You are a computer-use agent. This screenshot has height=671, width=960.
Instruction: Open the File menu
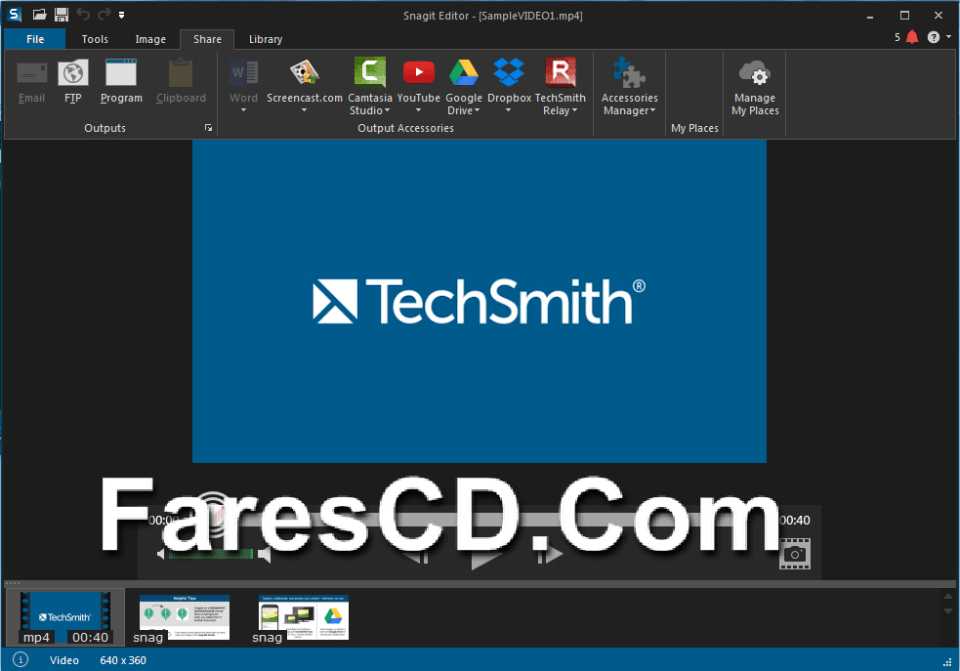35,39
